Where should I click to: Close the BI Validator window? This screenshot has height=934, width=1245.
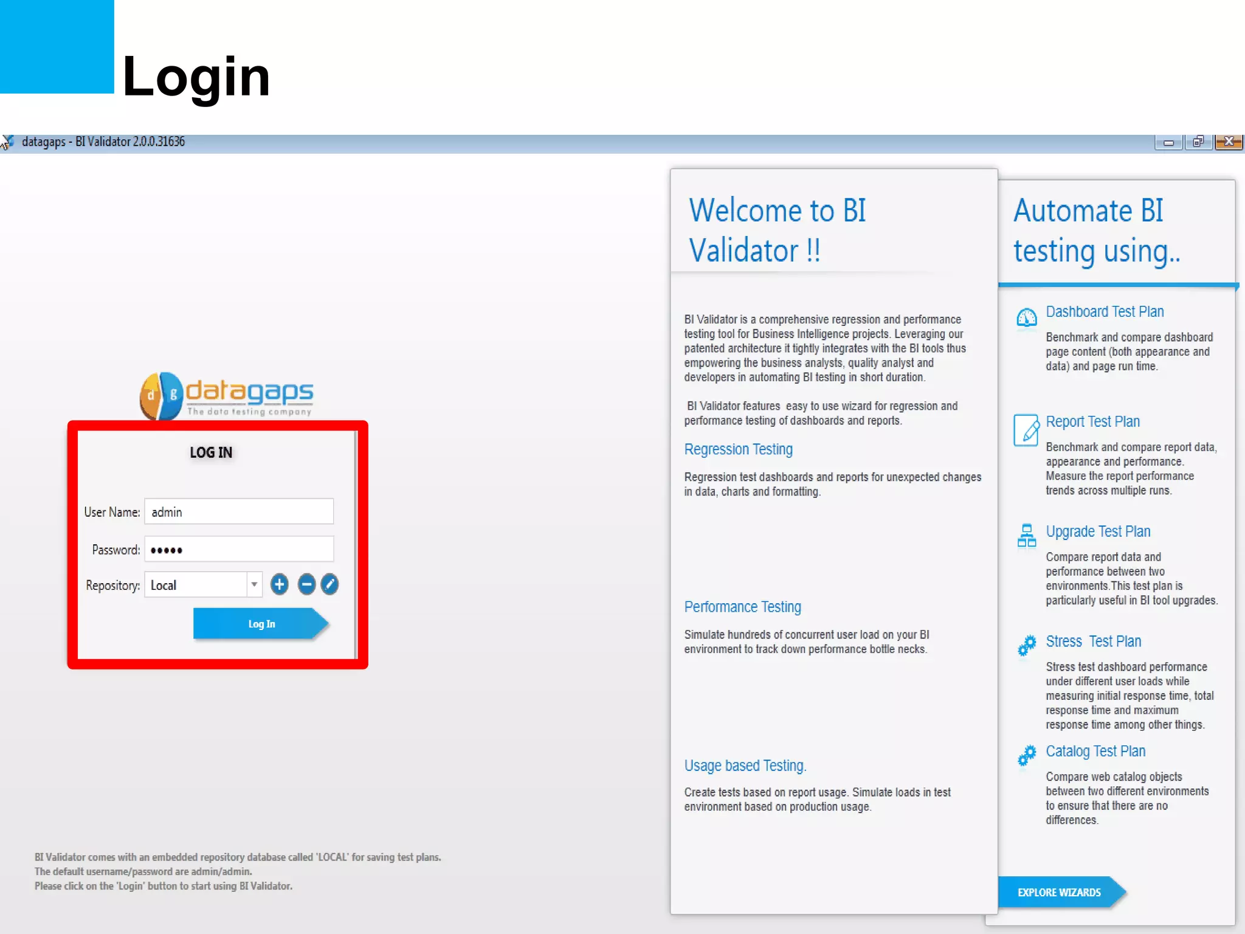pyautogui.click(x=1229, y=142)
